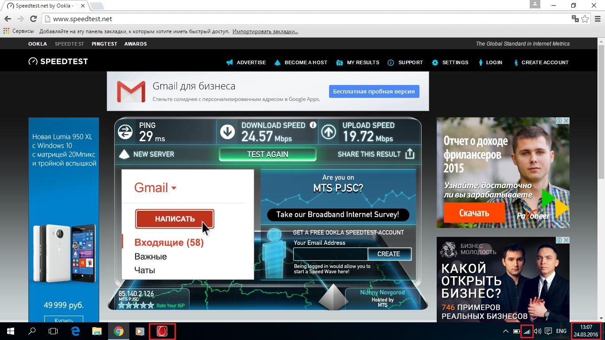Image resolution: width=605 pixels, height=340 pixels.
Task: Open the taskbar clock and date
Action: pyautogui.click(x=586, y=331)
